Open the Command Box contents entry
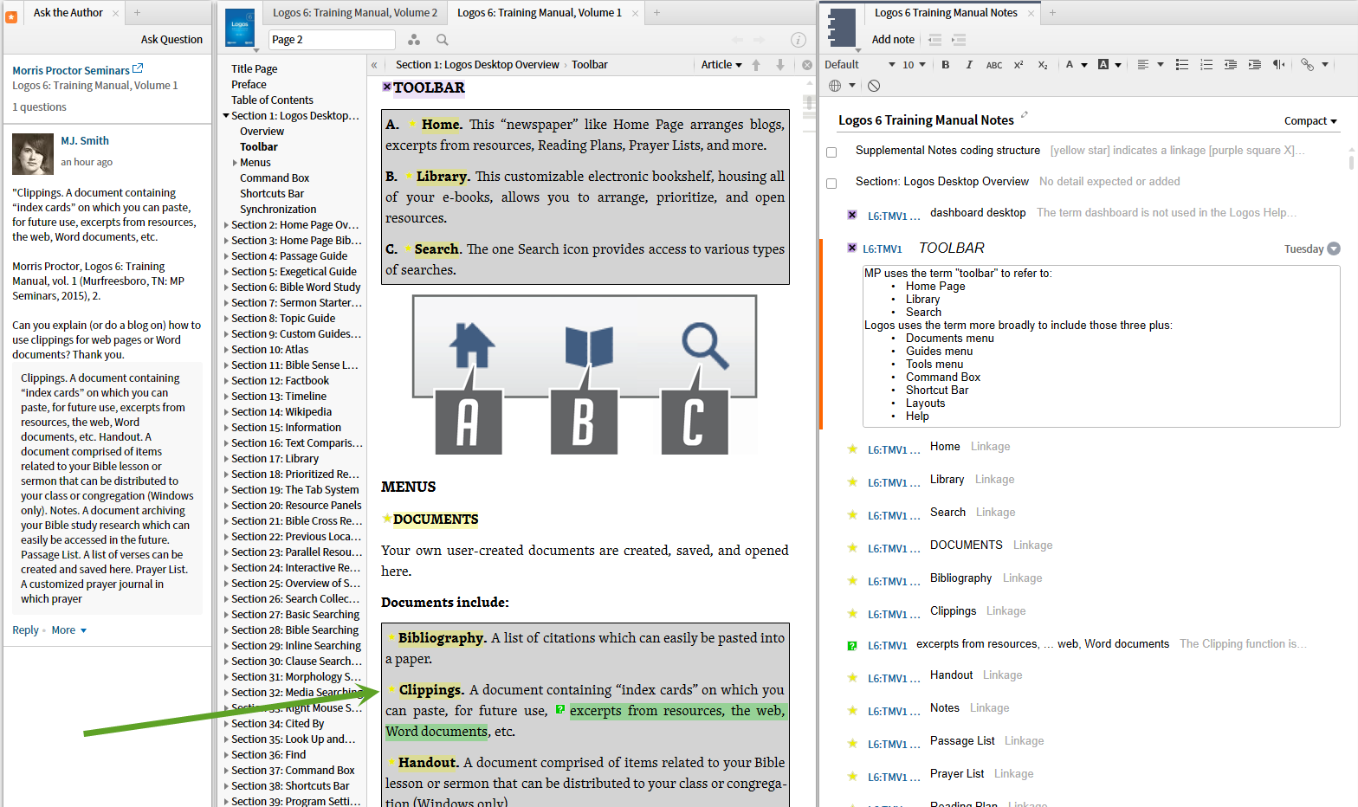 click(275, 178)
